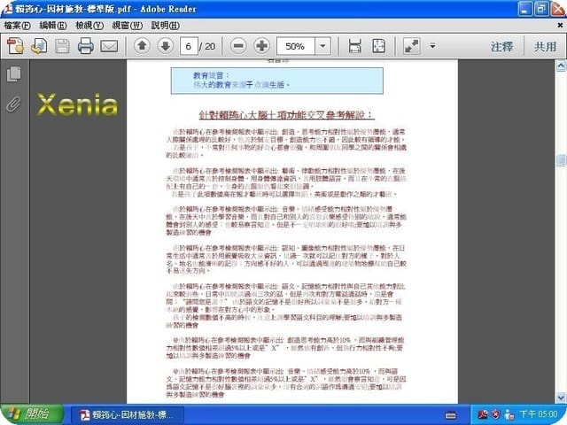Print the document using printer icon

click(86, 46)
